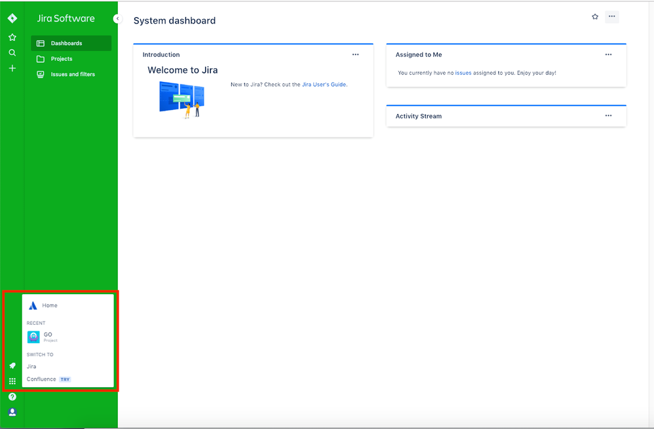The image size is (654, 429).
Task: Click the Introduction gadget title
Action: [x=161, y=54]
